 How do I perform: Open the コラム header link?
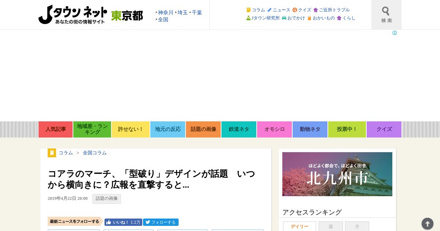256,10
